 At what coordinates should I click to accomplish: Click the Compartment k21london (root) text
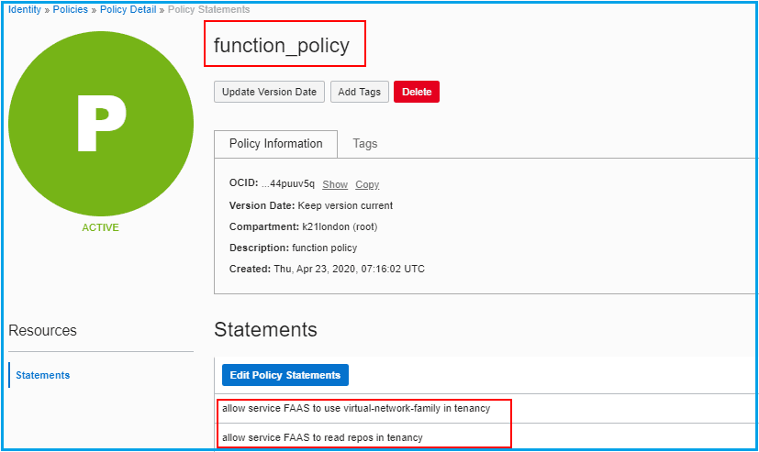[303, 226]
